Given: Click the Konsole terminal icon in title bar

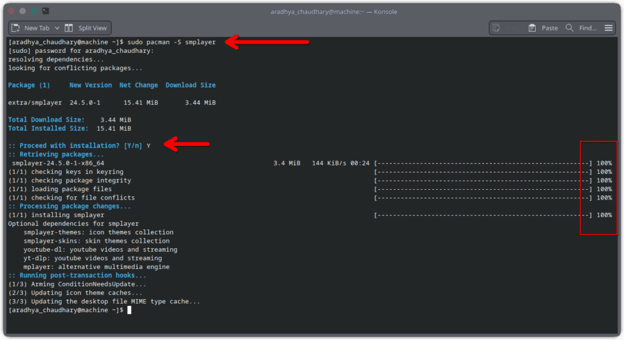Looking at the screenshot, I should click(x=46, y=11).
